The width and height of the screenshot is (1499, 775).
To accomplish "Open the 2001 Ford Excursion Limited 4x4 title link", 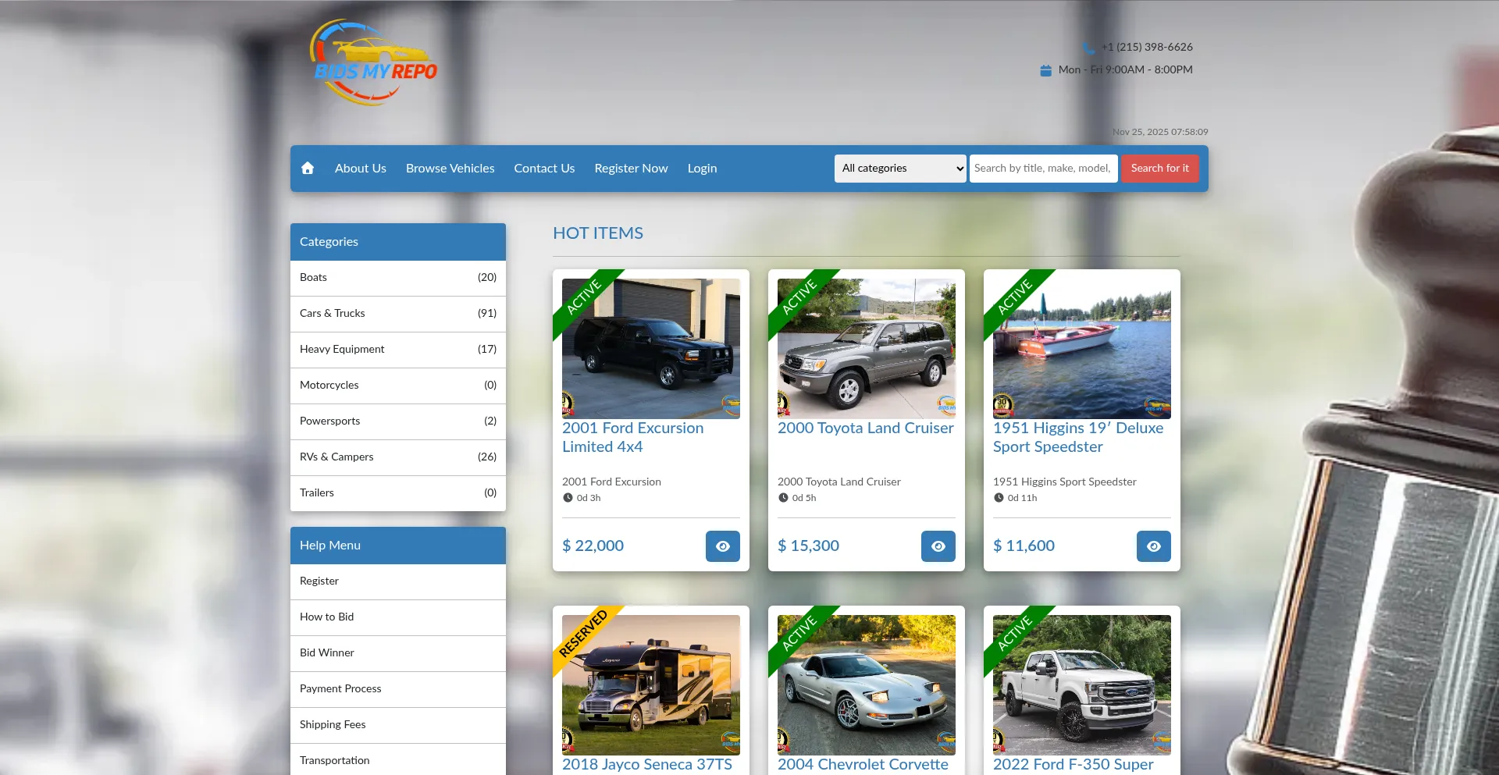I will (x=632, y=437).
